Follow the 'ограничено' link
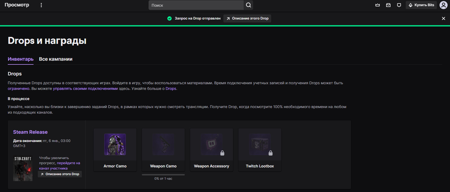Screen dimensions: 450x192 [19, 89]
